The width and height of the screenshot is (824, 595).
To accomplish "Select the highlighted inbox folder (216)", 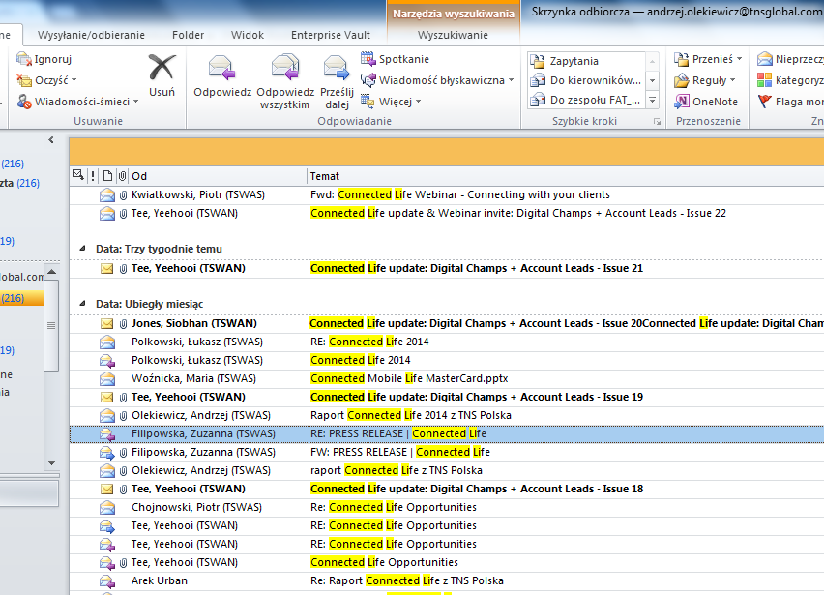I will pos(21,298).
